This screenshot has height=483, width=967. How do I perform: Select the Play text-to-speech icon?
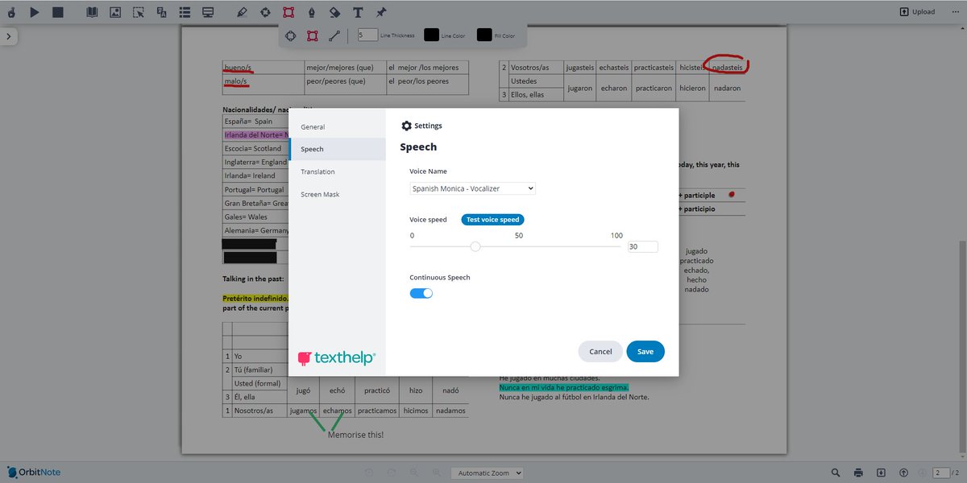pyautogui.click(x=34, y=11)
